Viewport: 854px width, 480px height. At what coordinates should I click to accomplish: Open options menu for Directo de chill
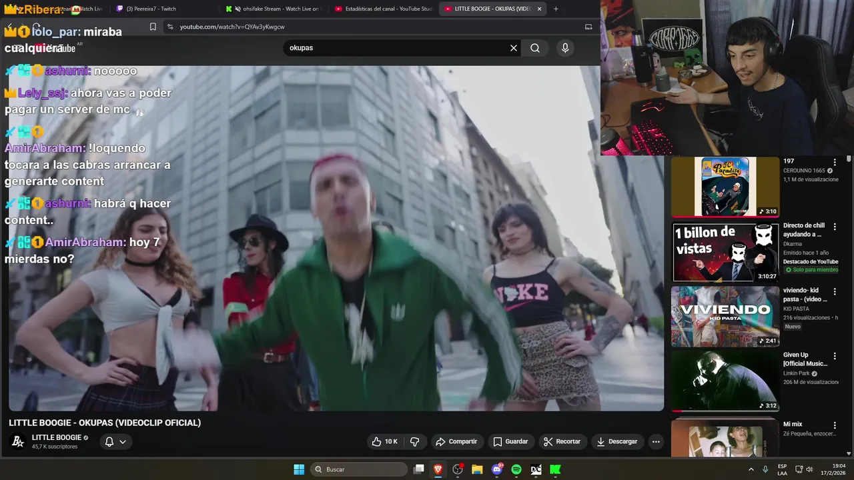[834, 227]
